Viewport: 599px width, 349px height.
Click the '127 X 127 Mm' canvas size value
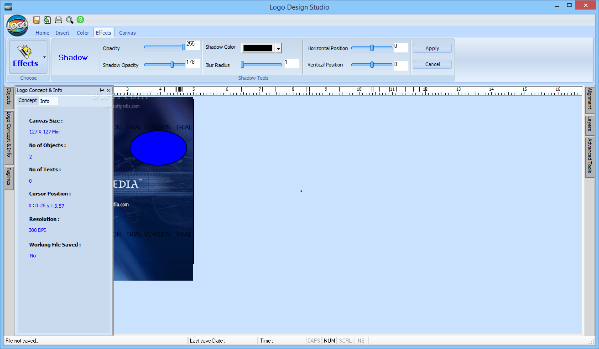tap(44, 132)
